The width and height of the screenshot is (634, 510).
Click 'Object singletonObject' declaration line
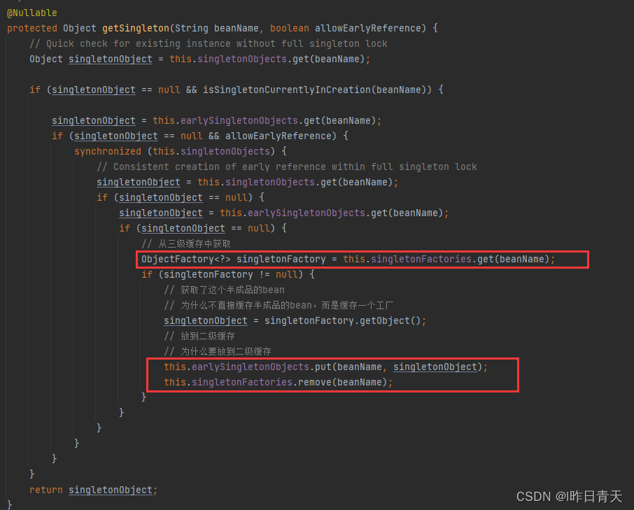(x=199, y=59)
